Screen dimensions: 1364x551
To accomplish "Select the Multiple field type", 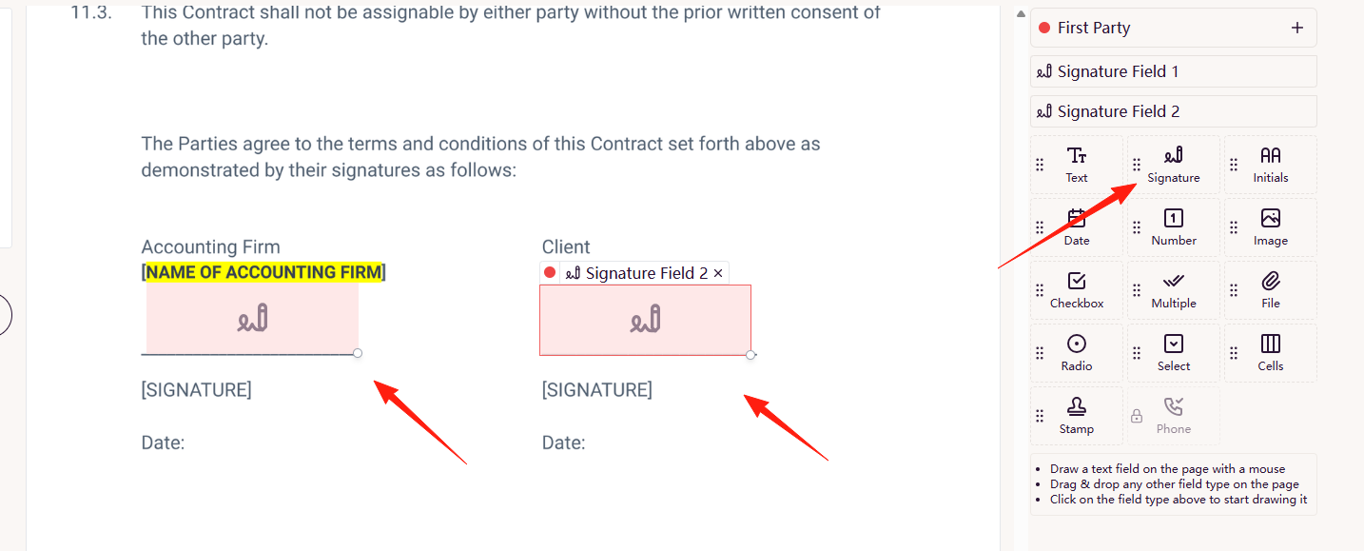I will click(1174, 290).
